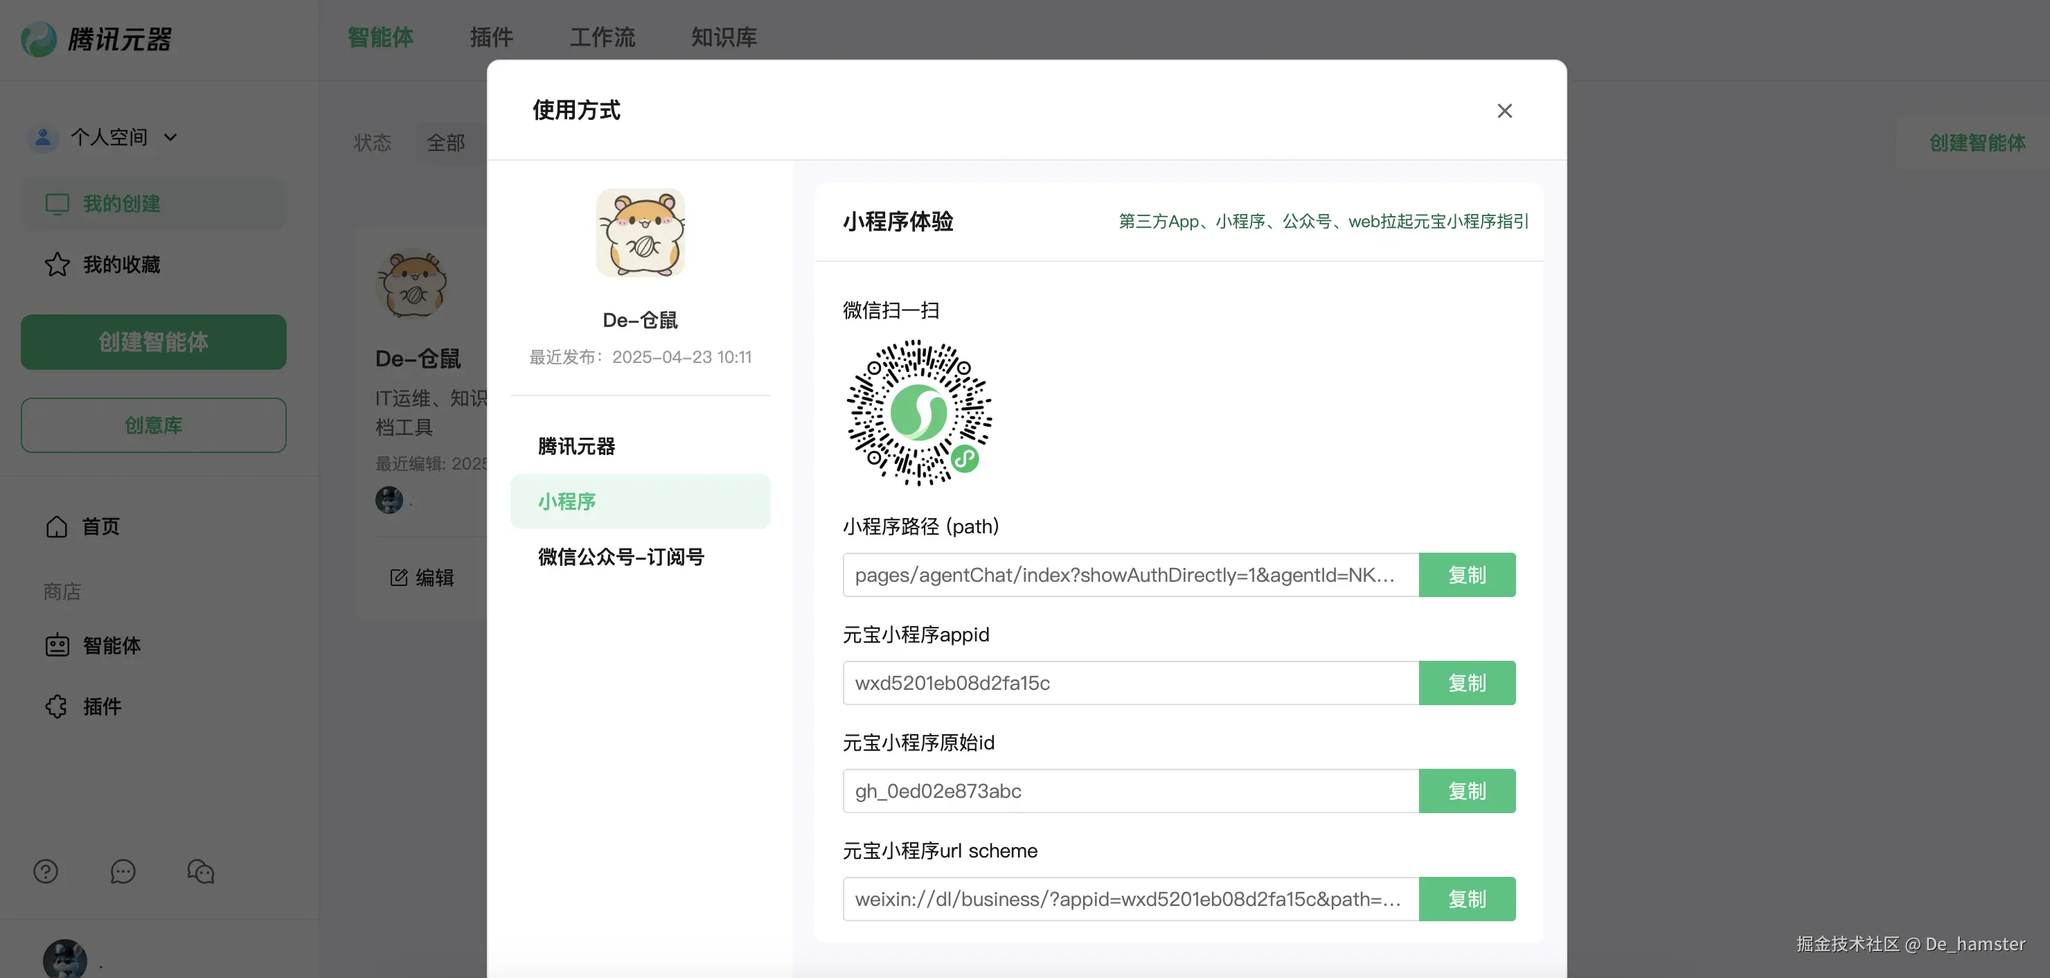Click the Tencent Yuanqi logo icon

(x=39, y=38)
